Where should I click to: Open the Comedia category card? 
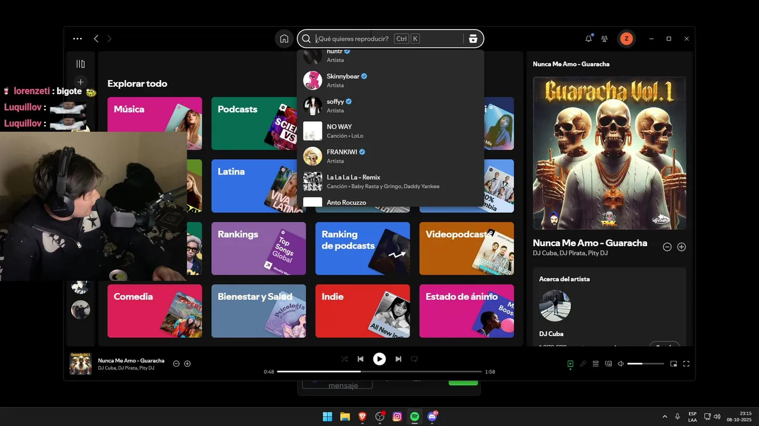[x=155, y=311]
